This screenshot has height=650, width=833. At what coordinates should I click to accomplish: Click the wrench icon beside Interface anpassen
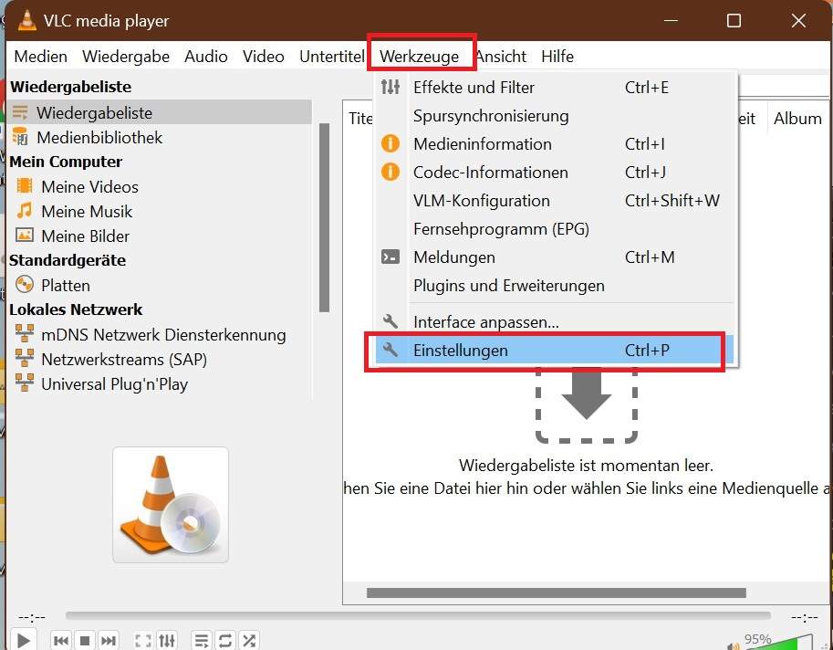click(390, 321)
